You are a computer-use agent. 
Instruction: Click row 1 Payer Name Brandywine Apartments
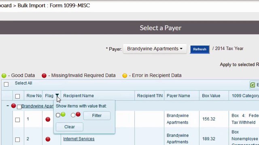178,119
